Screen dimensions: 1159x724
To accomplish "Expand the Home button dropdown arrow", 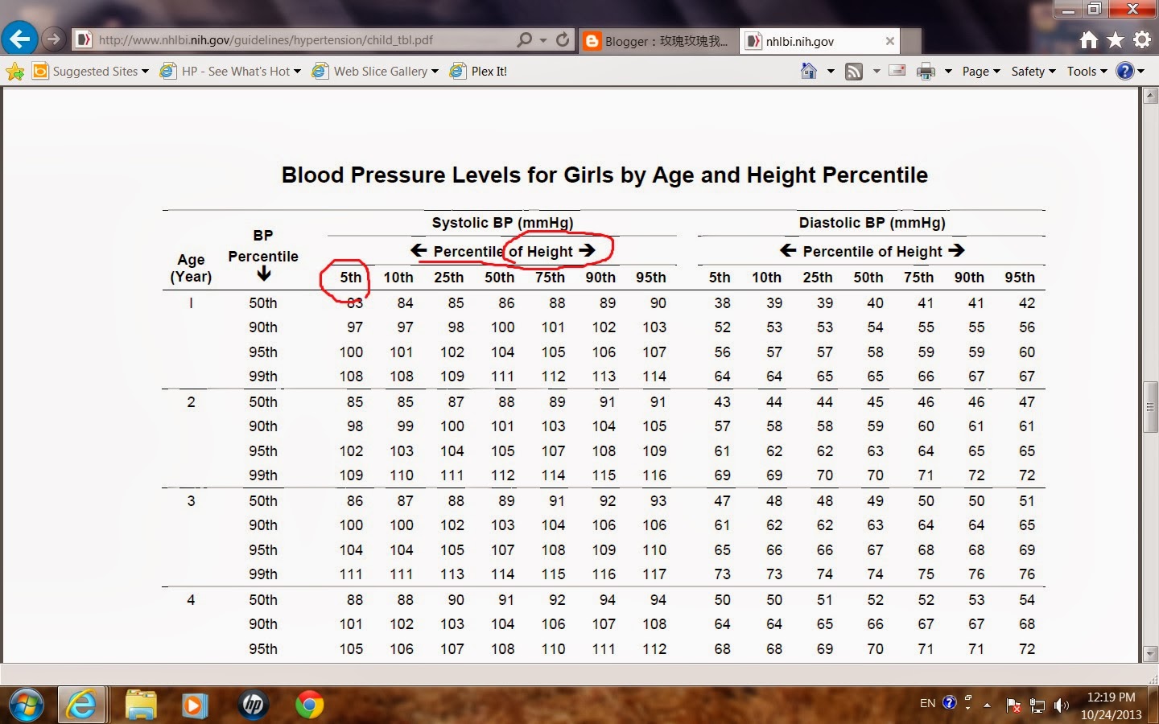I will coord(831,72).
